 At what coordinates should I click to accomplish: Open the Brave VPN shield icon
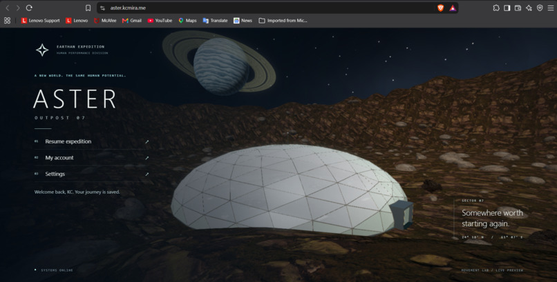[x=540, y=8]
